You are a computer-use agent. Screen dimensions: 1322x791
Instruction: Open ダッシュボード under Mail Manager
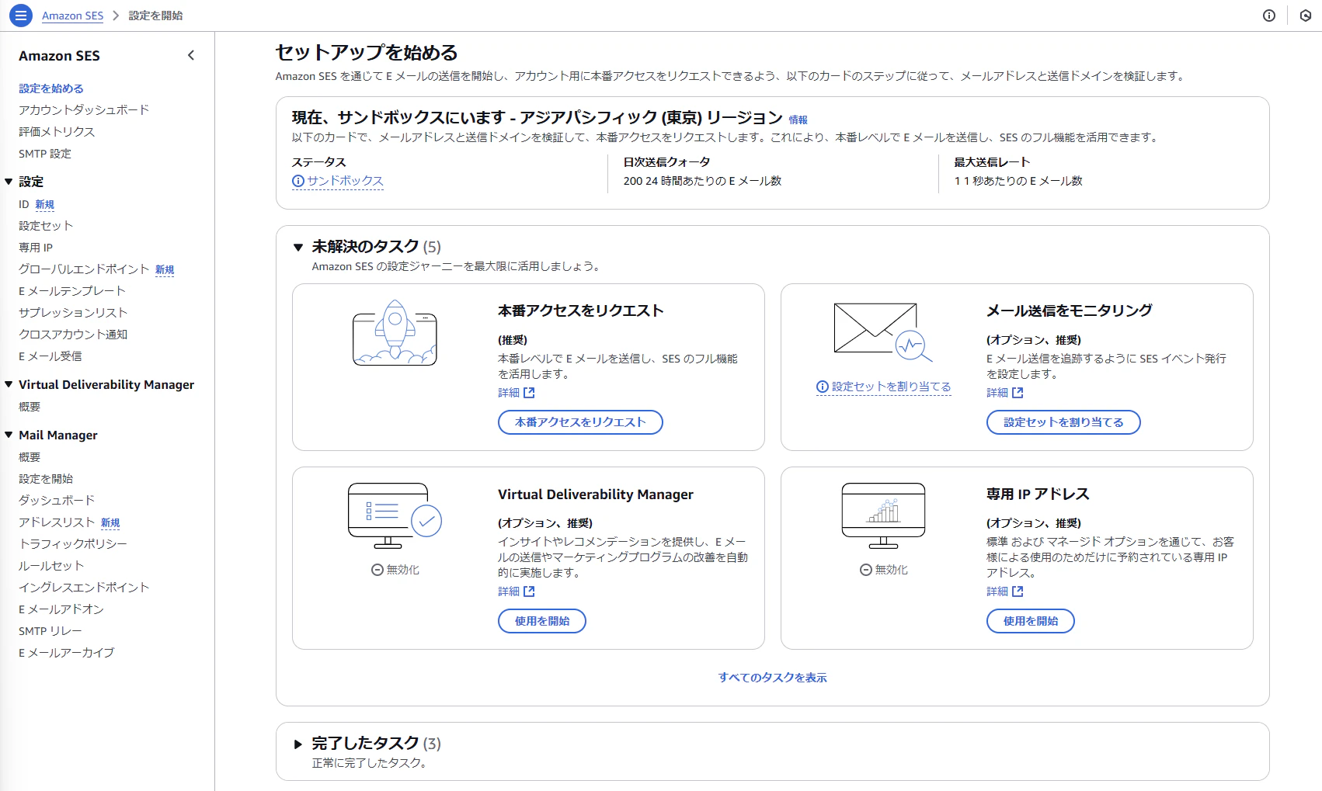[x=57, y=501]
